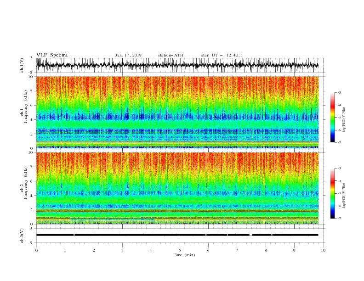Viewport: 364px width, 281px height.
Task: Click the "ch.1(V)" axis label
Action: click(22, 65)
